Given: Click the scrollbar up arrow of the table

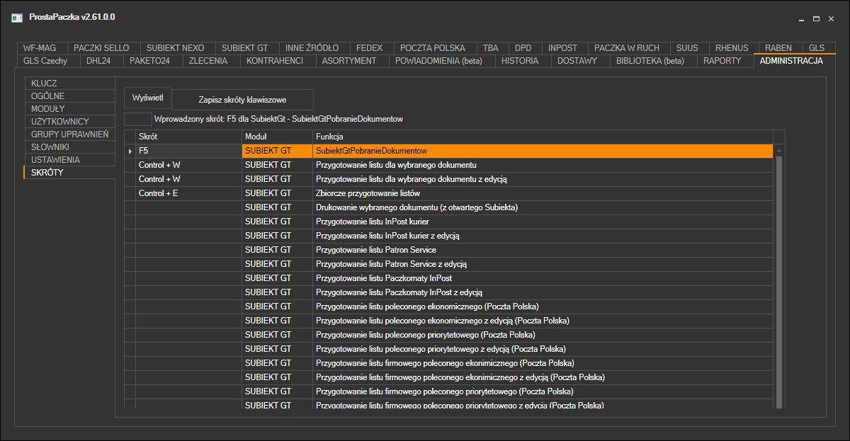Looking at the screenshot, I should tap(779, 151).
